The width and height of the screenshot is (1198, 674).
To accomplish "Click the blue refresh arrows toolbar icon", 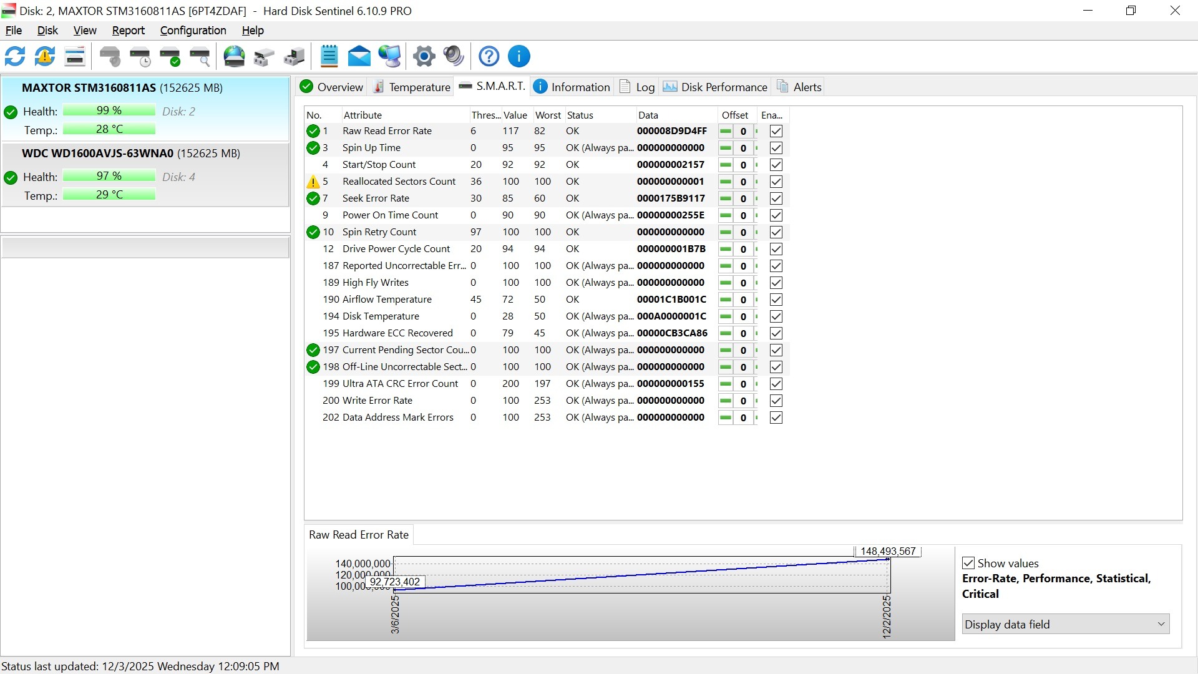I will (x=15, y=56).
